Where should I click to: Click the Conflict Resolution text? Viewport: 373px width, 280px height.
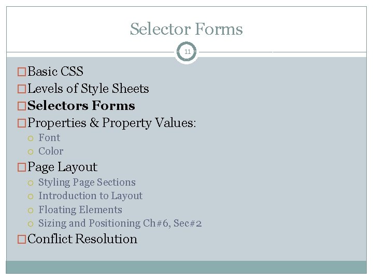click(82, 239)
